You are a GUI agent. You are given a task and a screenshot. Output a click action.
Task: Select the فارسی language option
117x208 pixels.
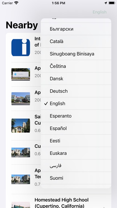pos(76,166)
